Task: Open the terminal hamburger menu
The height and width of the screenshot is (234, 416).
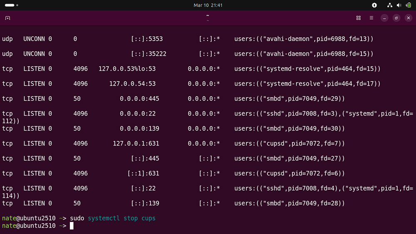Action: pos(371,18)
